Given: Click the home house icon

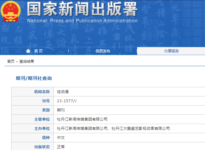Looking at the screenshot, I should pos(28,51).
